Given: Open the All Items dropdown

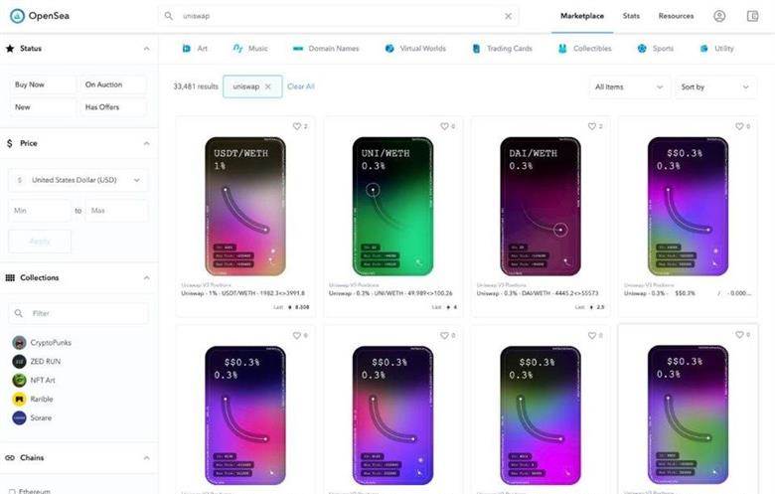Looking at the screenshot, I should [x=629, y=87].
